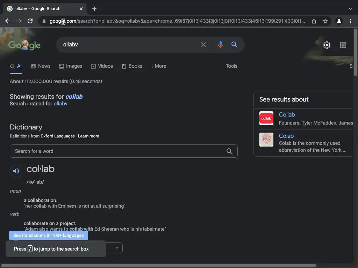The height and width of the screenshot is (268, 358).
Task: Click the horizontal scrollbar at bottom
Action: coord(158,266)
